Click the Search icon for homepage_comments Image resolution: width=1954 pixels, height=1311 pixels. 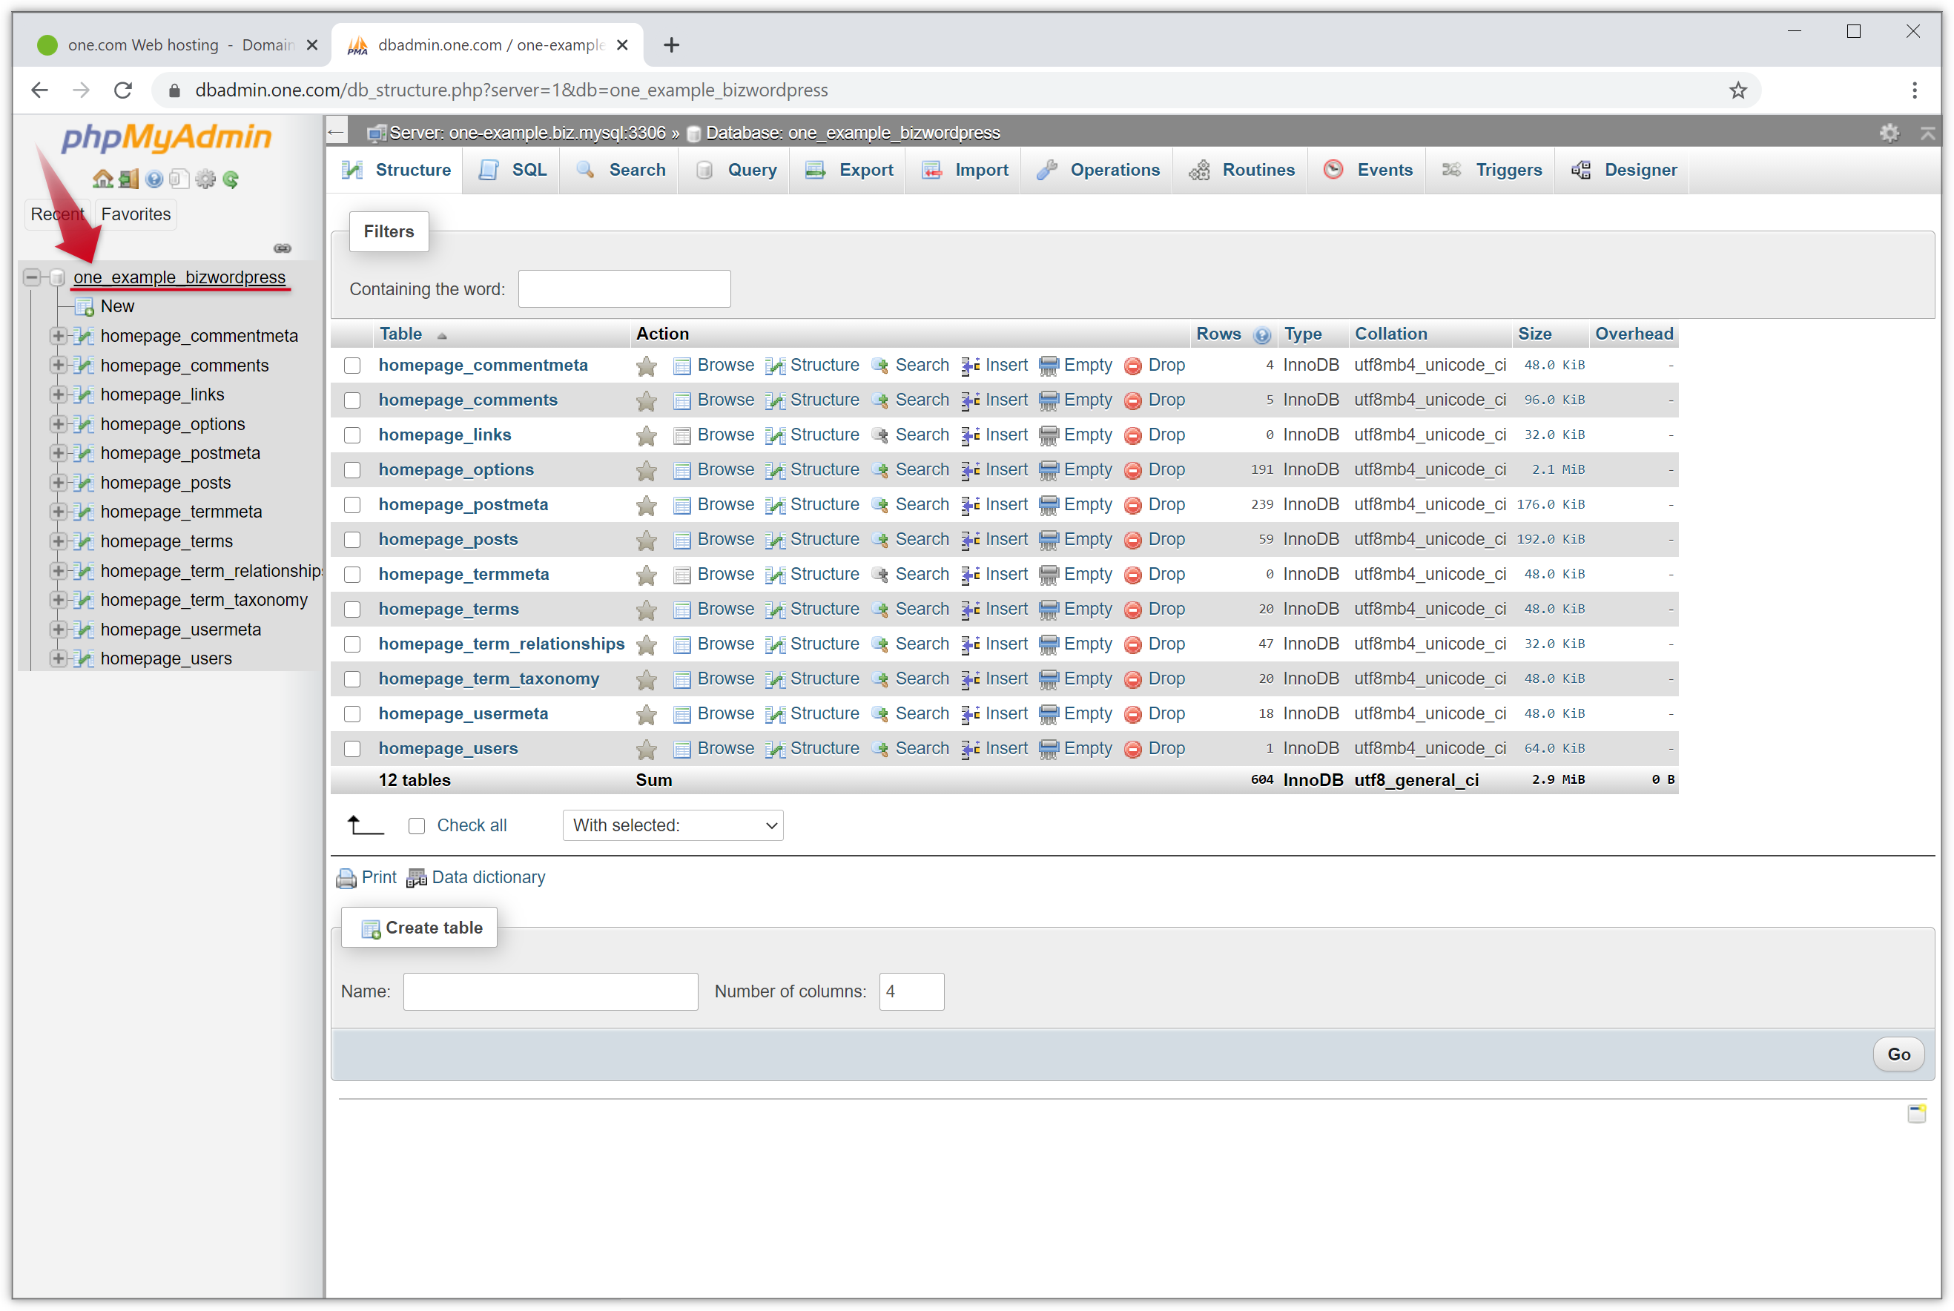(x=880, y=400)
